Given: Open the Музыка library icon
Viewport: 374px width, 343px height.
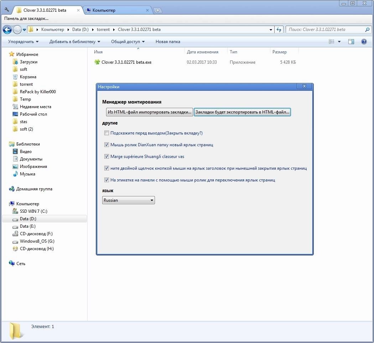Looking at the screenshot, I should point(15,174).
